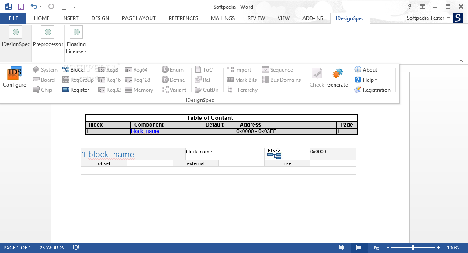Switch to the HOME tab
468x253 pixels.
click(x=41, y=18)
